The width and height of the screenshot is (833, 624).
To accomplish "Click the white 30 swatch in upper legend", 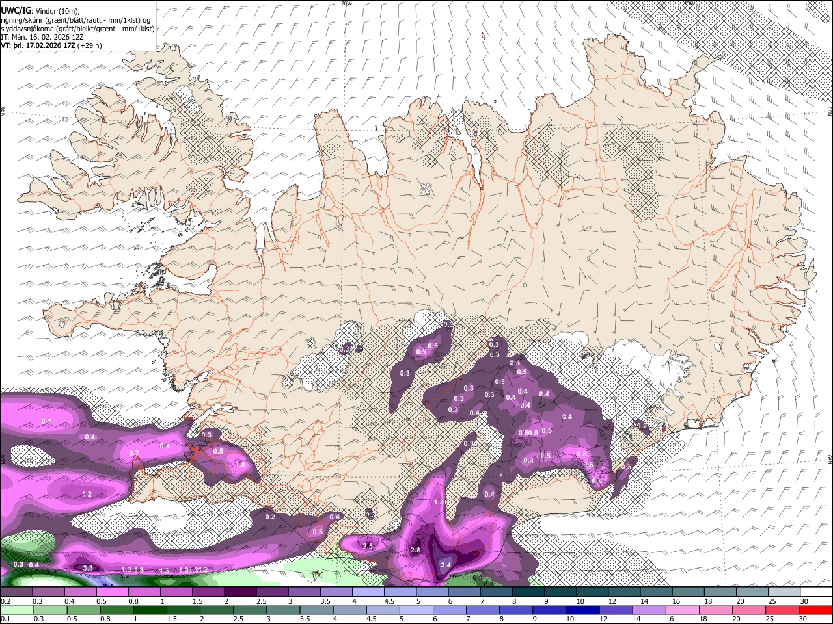I will (817, 592).
